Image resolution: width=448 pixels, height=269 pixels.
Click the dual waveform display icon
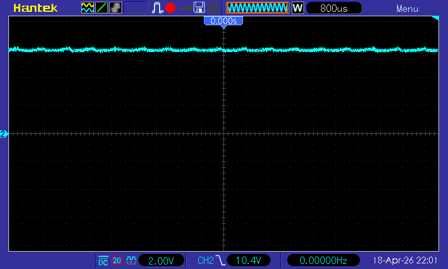[88, 8]
